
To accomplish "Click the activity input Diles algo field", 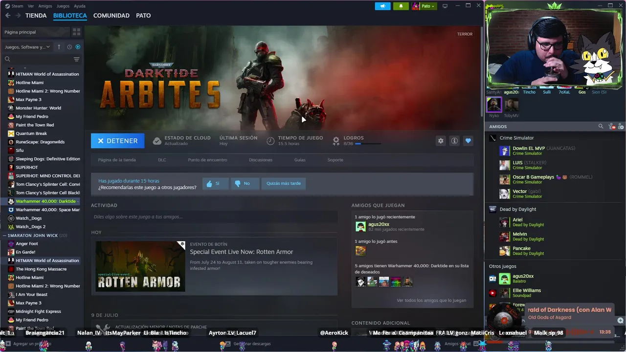I will 214,217.
